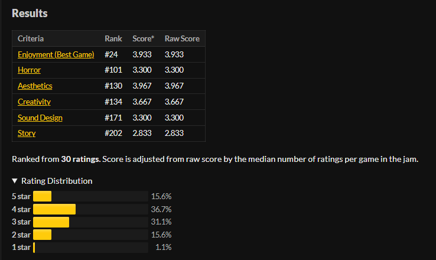
Task: Click the Criteria column header
Action: [31, 38]
